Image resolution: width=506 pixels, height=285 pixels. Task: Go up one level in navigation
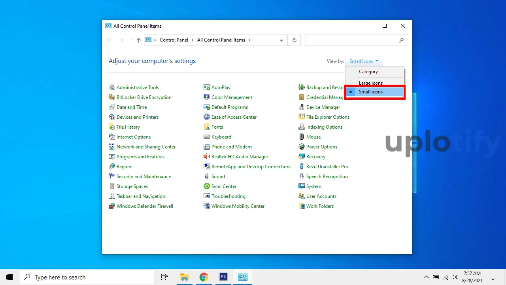click(x=139, y=40)
